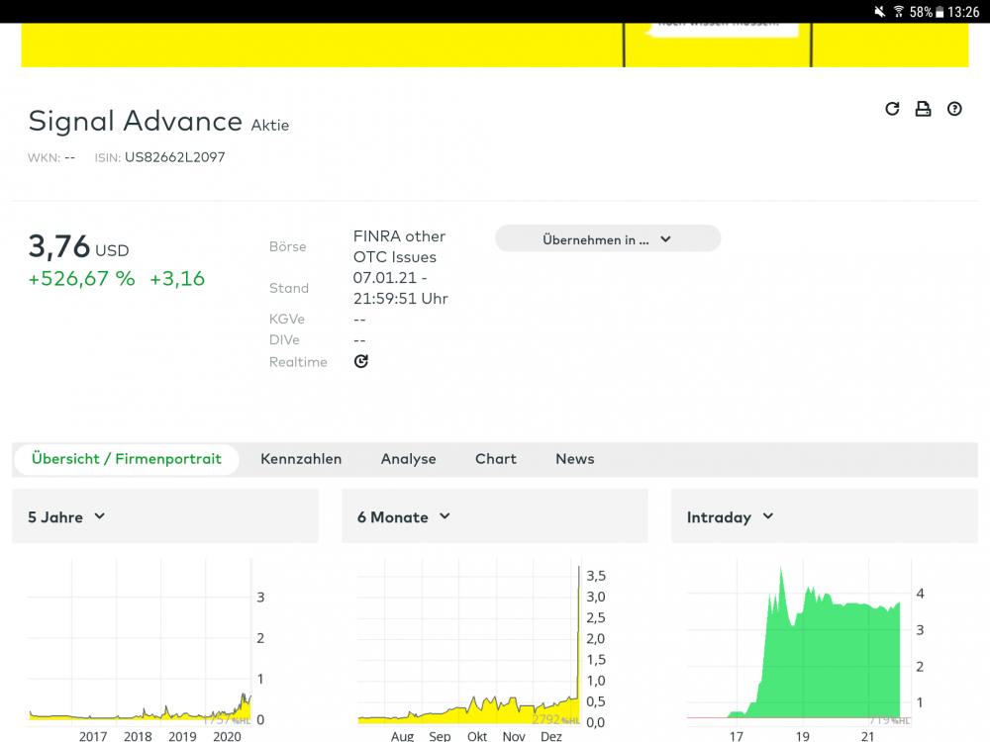The height and width of the screenshot is (742, 990).
Task: Click the 'Realtime' label
Action: tap(298, 362)
